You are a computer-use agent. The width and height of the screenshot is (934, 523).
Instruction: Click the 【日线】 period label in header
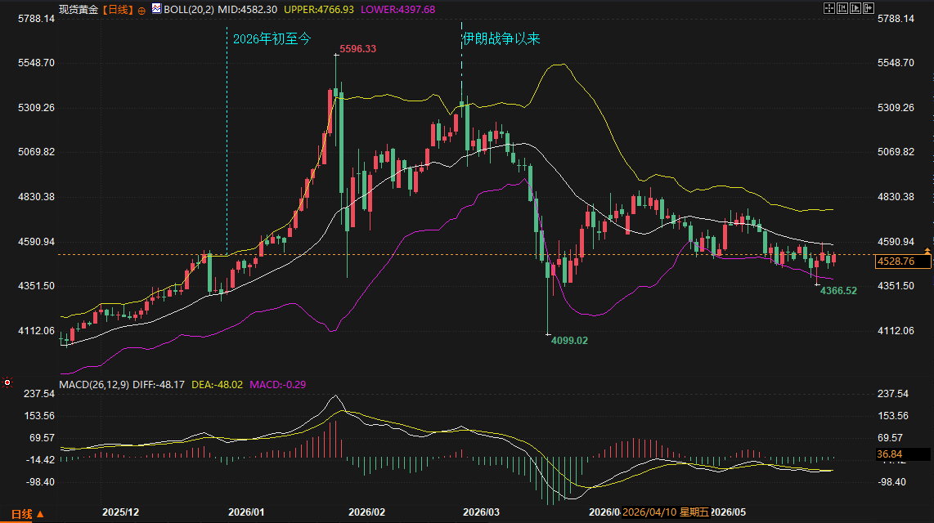click(x=118, y=10)
